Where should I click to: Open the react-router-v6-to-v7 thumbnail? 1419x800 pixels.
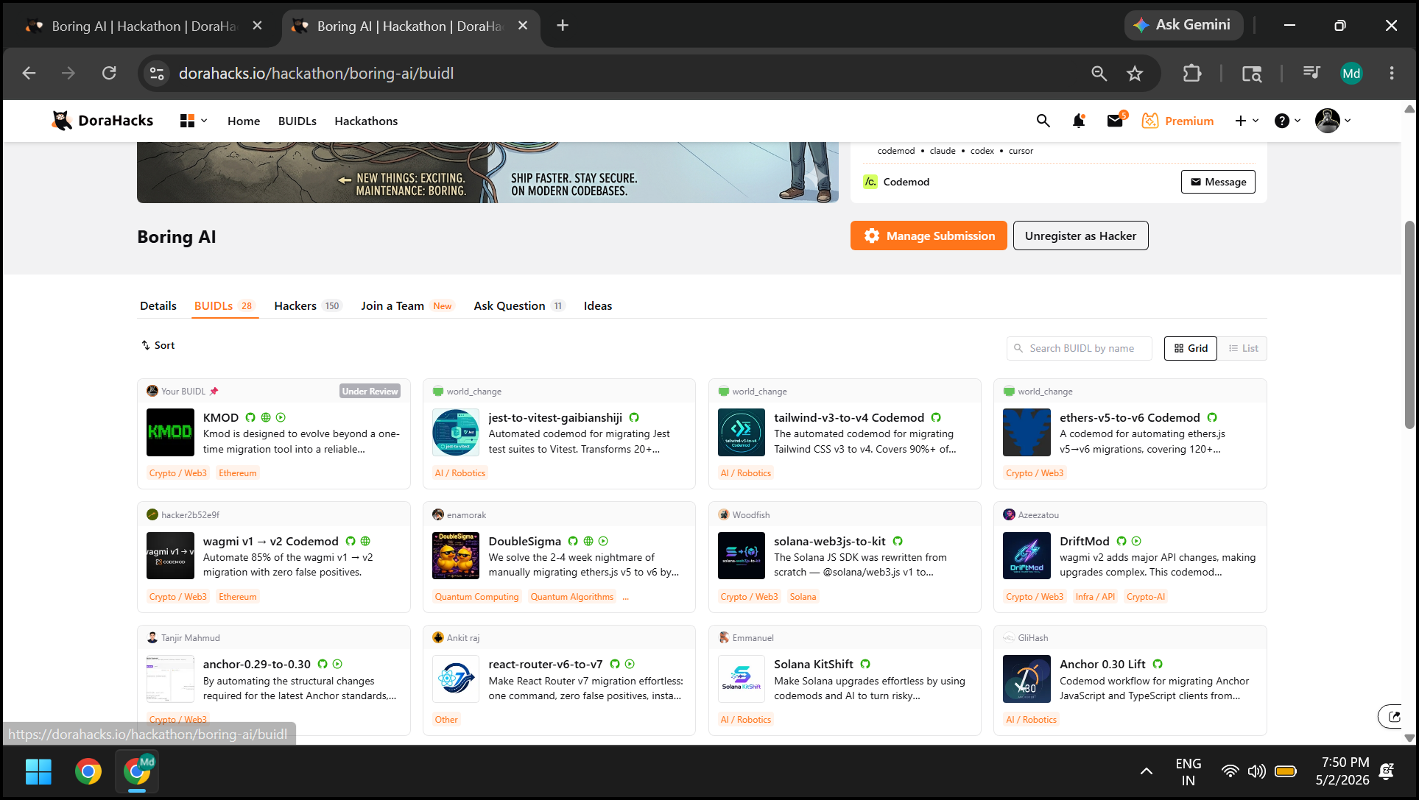pos(456,679)
